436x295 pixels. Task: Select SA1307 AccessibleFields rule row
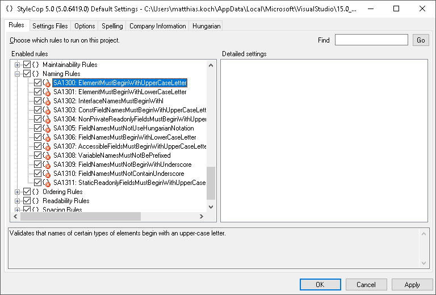[x=129, y=146]
